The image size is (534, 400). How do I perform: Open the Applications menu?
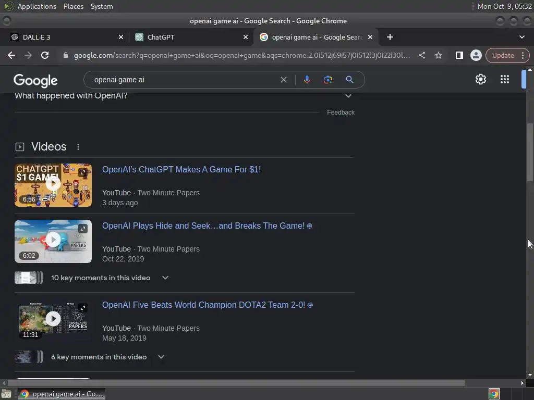tap(37, 6)
